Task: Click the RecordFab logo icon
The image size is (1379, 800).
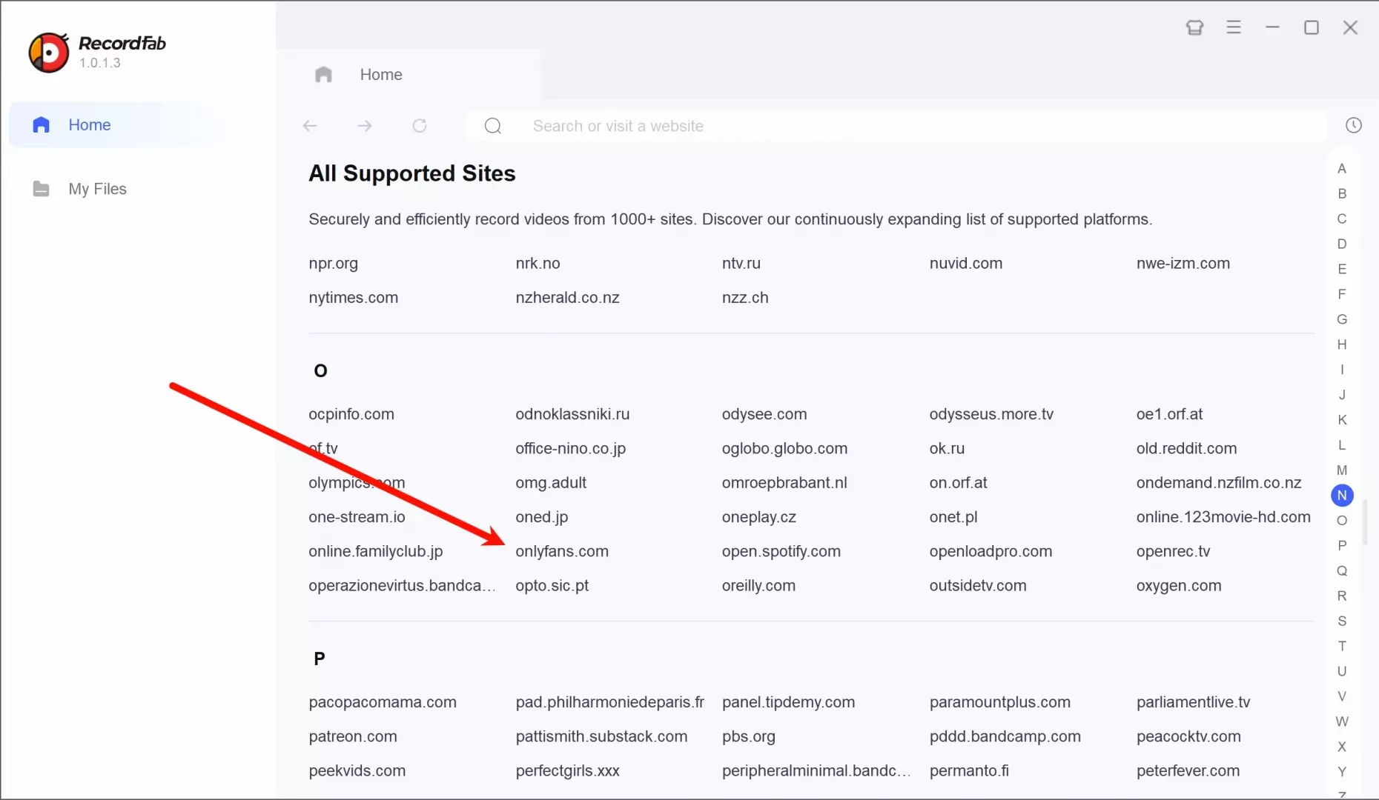Action: pyautogui.click(x=49, y=53)
